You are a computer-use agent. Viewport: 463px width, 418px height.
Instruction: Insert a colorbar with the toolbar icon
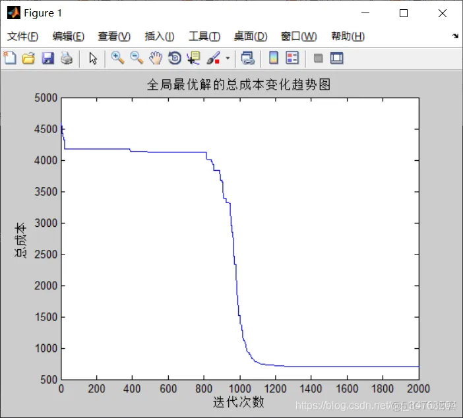click(274, 58)
